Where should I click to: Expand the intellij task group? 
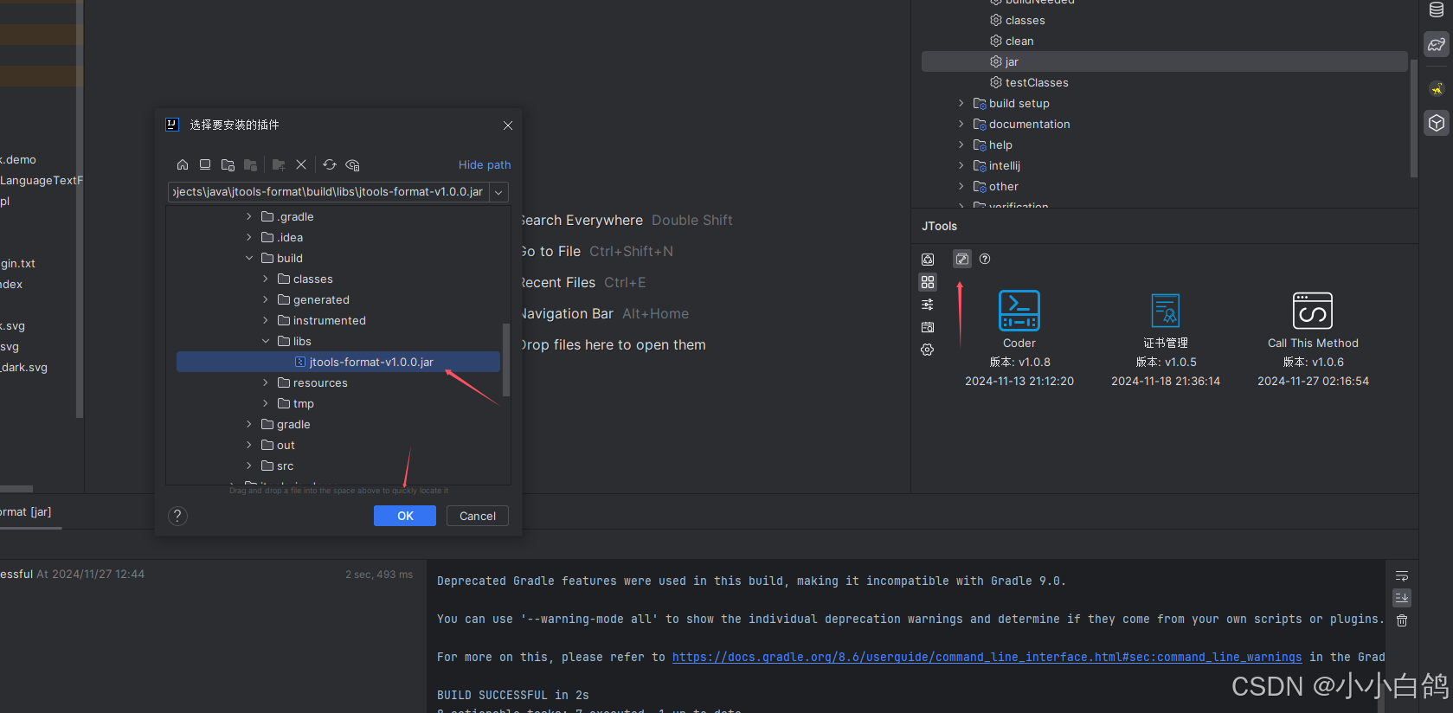[961, 165]
